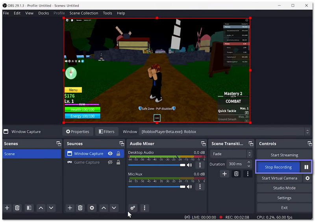Remove transition with trash icon
The height and width of the screenshot is (222, 315).
(x=236, y=174)
